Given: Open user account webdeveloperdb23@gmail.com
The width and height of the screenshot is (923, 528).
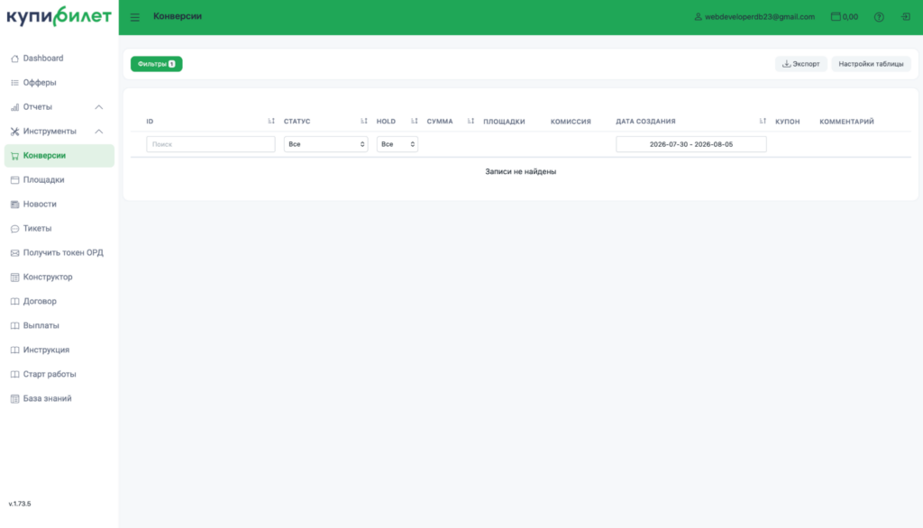Looking at the screenshot, I should pyautogui.click(x=754, y=17).
